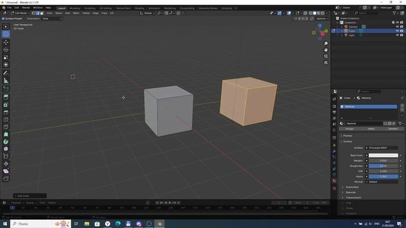Select the Bevel tool
This screenshot has width=406, height=228.
pyautogui.click(x=6, y=112)
